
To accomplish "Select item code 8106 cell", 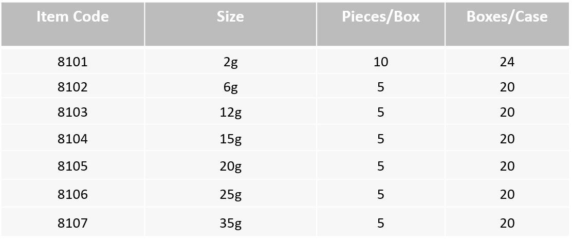I will (x=72, y=194).
